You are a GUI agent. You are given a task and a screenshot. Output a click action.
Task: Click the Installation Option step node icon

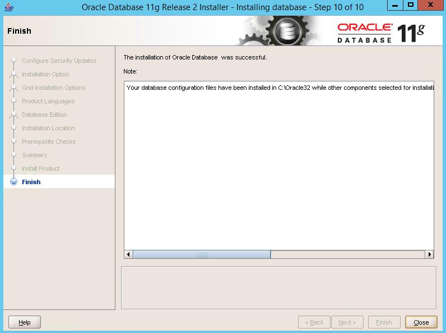click(x=13, y=74)
